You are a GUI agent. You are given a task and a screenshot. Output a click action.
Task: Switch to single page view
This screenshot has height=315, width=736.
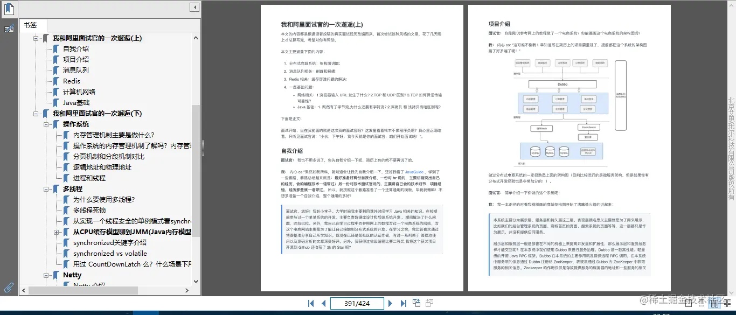point(688,303)
